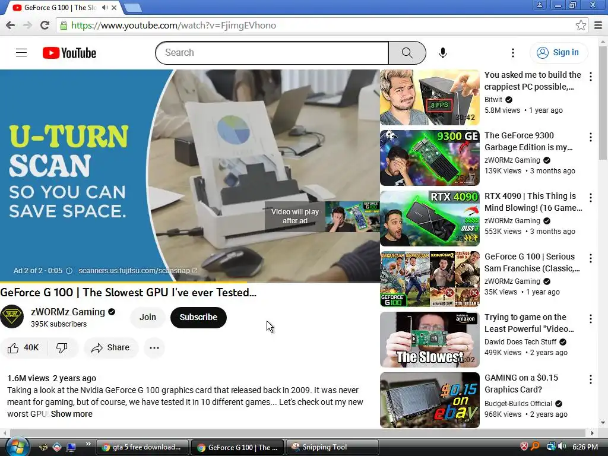The width and height of the screenshot is (608, 456).
Task: Click title 'You asked me to build the crappiest PC'
Action: pos(533,81)
